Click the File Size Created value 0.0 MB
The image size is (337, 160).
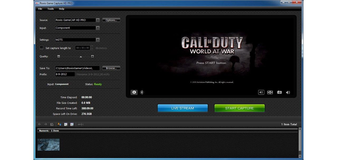click(86, 103)
